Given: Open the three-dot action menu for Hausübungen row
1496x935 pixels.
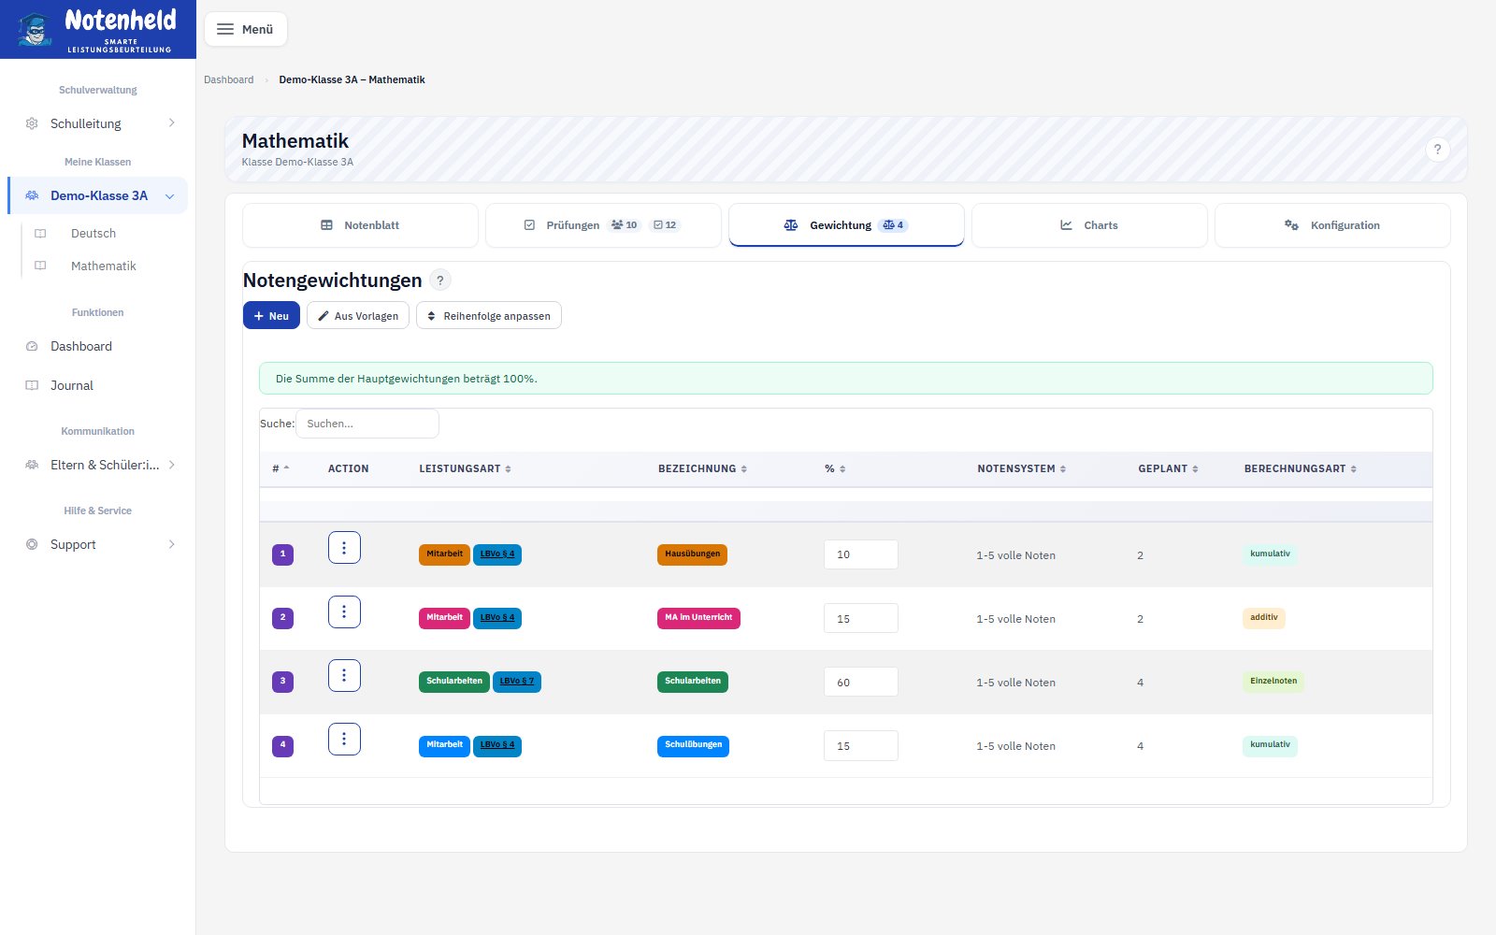Looking at the screenshot, I should coord(344,548).
